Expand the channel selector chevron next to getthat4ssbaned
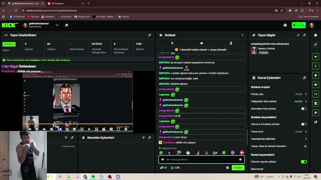Screen dimensions: 321x180 pyautogui.click(x=57, y=25)
